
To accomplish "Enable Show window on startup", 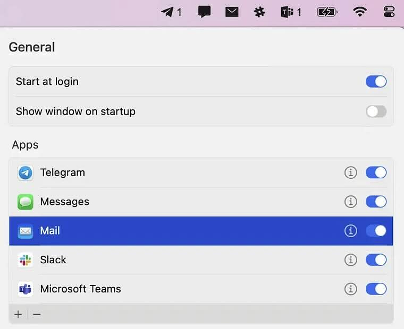I will tap(376, 111).
